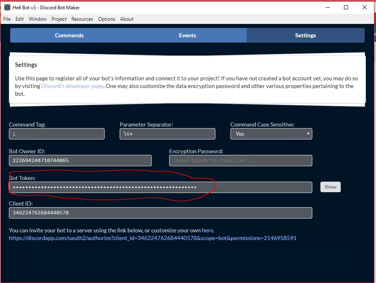Focus the Parameter Separator field
This screenshot has height=283, width=376.
tap(168, 134)
